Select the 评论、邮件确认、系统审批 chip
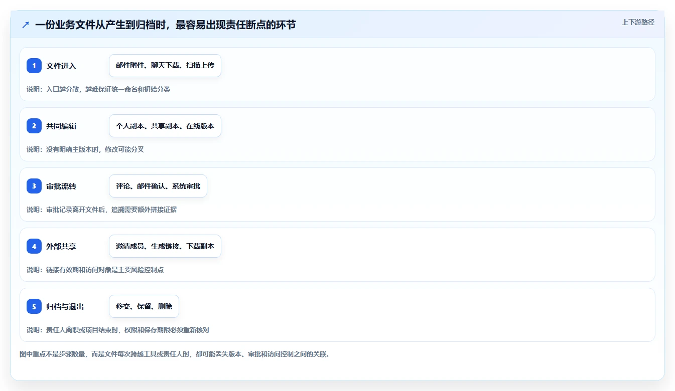This screenshot has width=675, height=391. coord(158,186)
